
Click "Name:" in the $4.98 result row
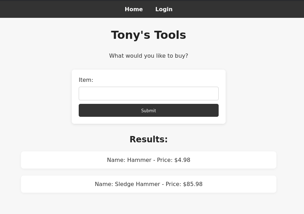(x=116, y=160)
